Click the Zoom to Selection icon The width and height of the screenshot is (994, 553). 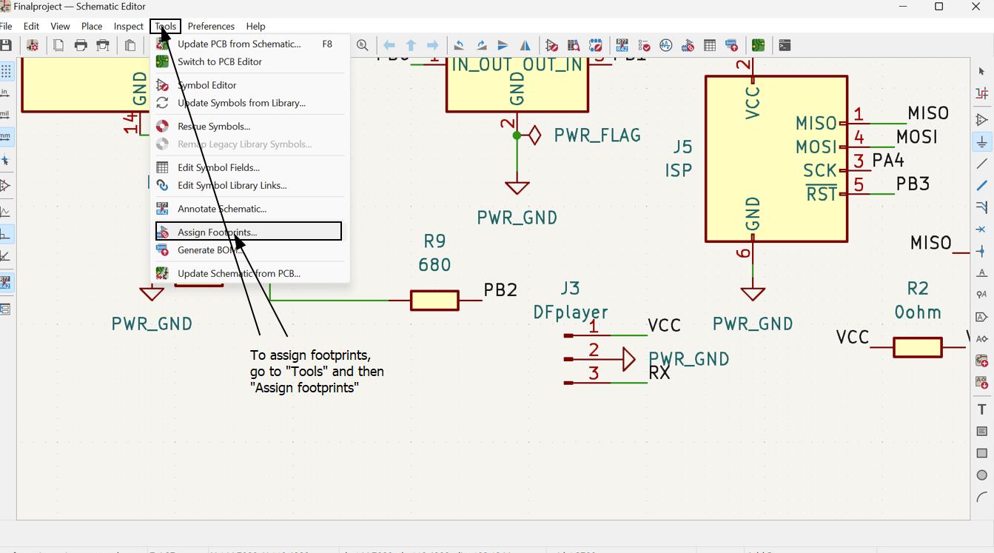click(x=362, y=45)
